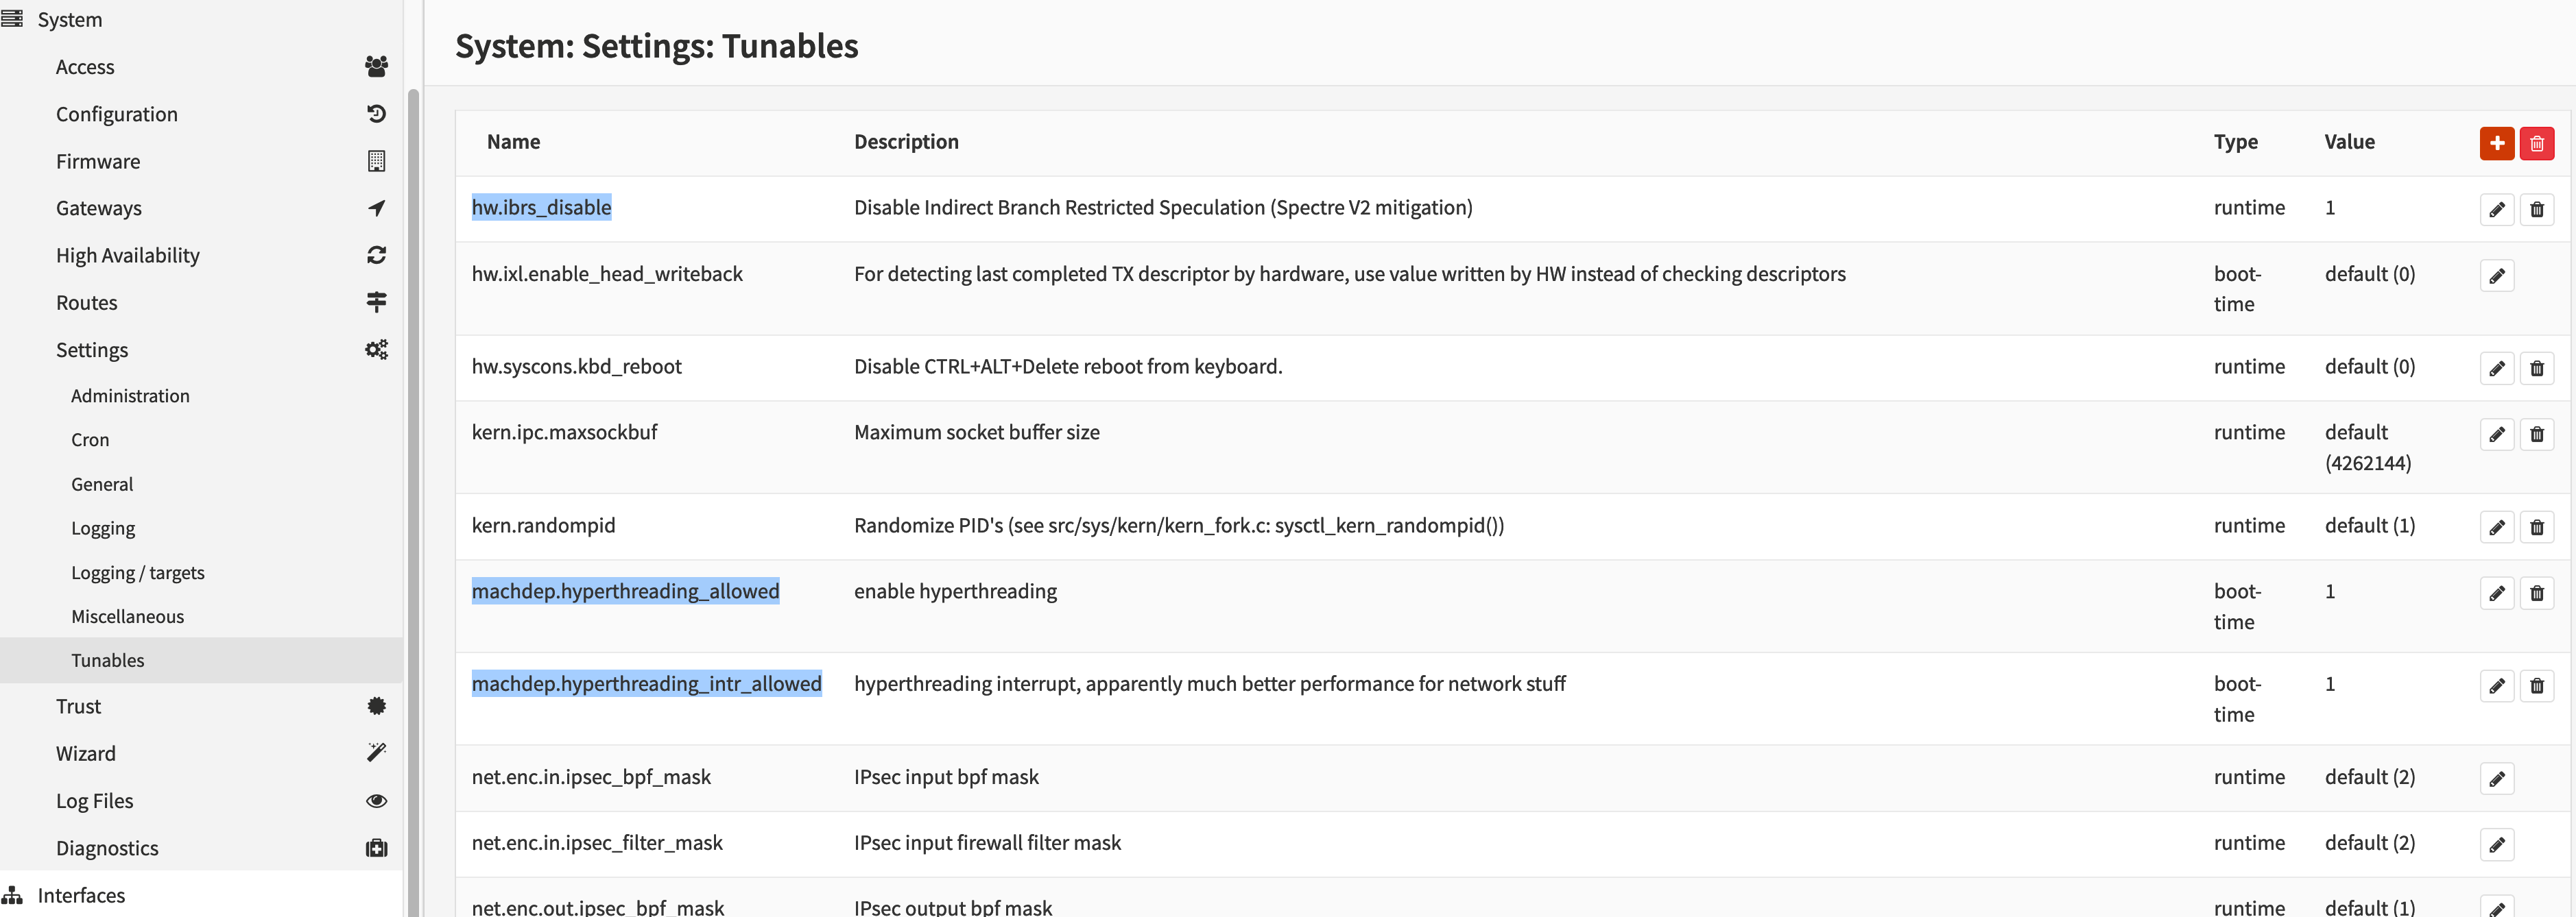Delete the hw.syscons.kbd_reboot tunable
This screenshot has height=917, width=2576.
pyautogui.click(x=2536, y=369)
